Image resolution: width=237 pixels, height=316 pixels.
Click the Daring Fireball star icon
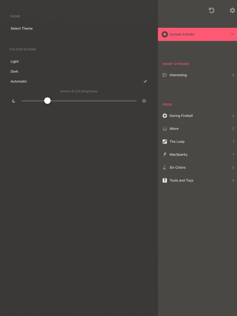coord(165,116)
